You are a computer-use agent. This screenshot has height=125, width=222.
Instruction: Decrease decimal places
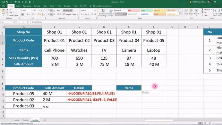pyautogui.click(x=95, y=14)
